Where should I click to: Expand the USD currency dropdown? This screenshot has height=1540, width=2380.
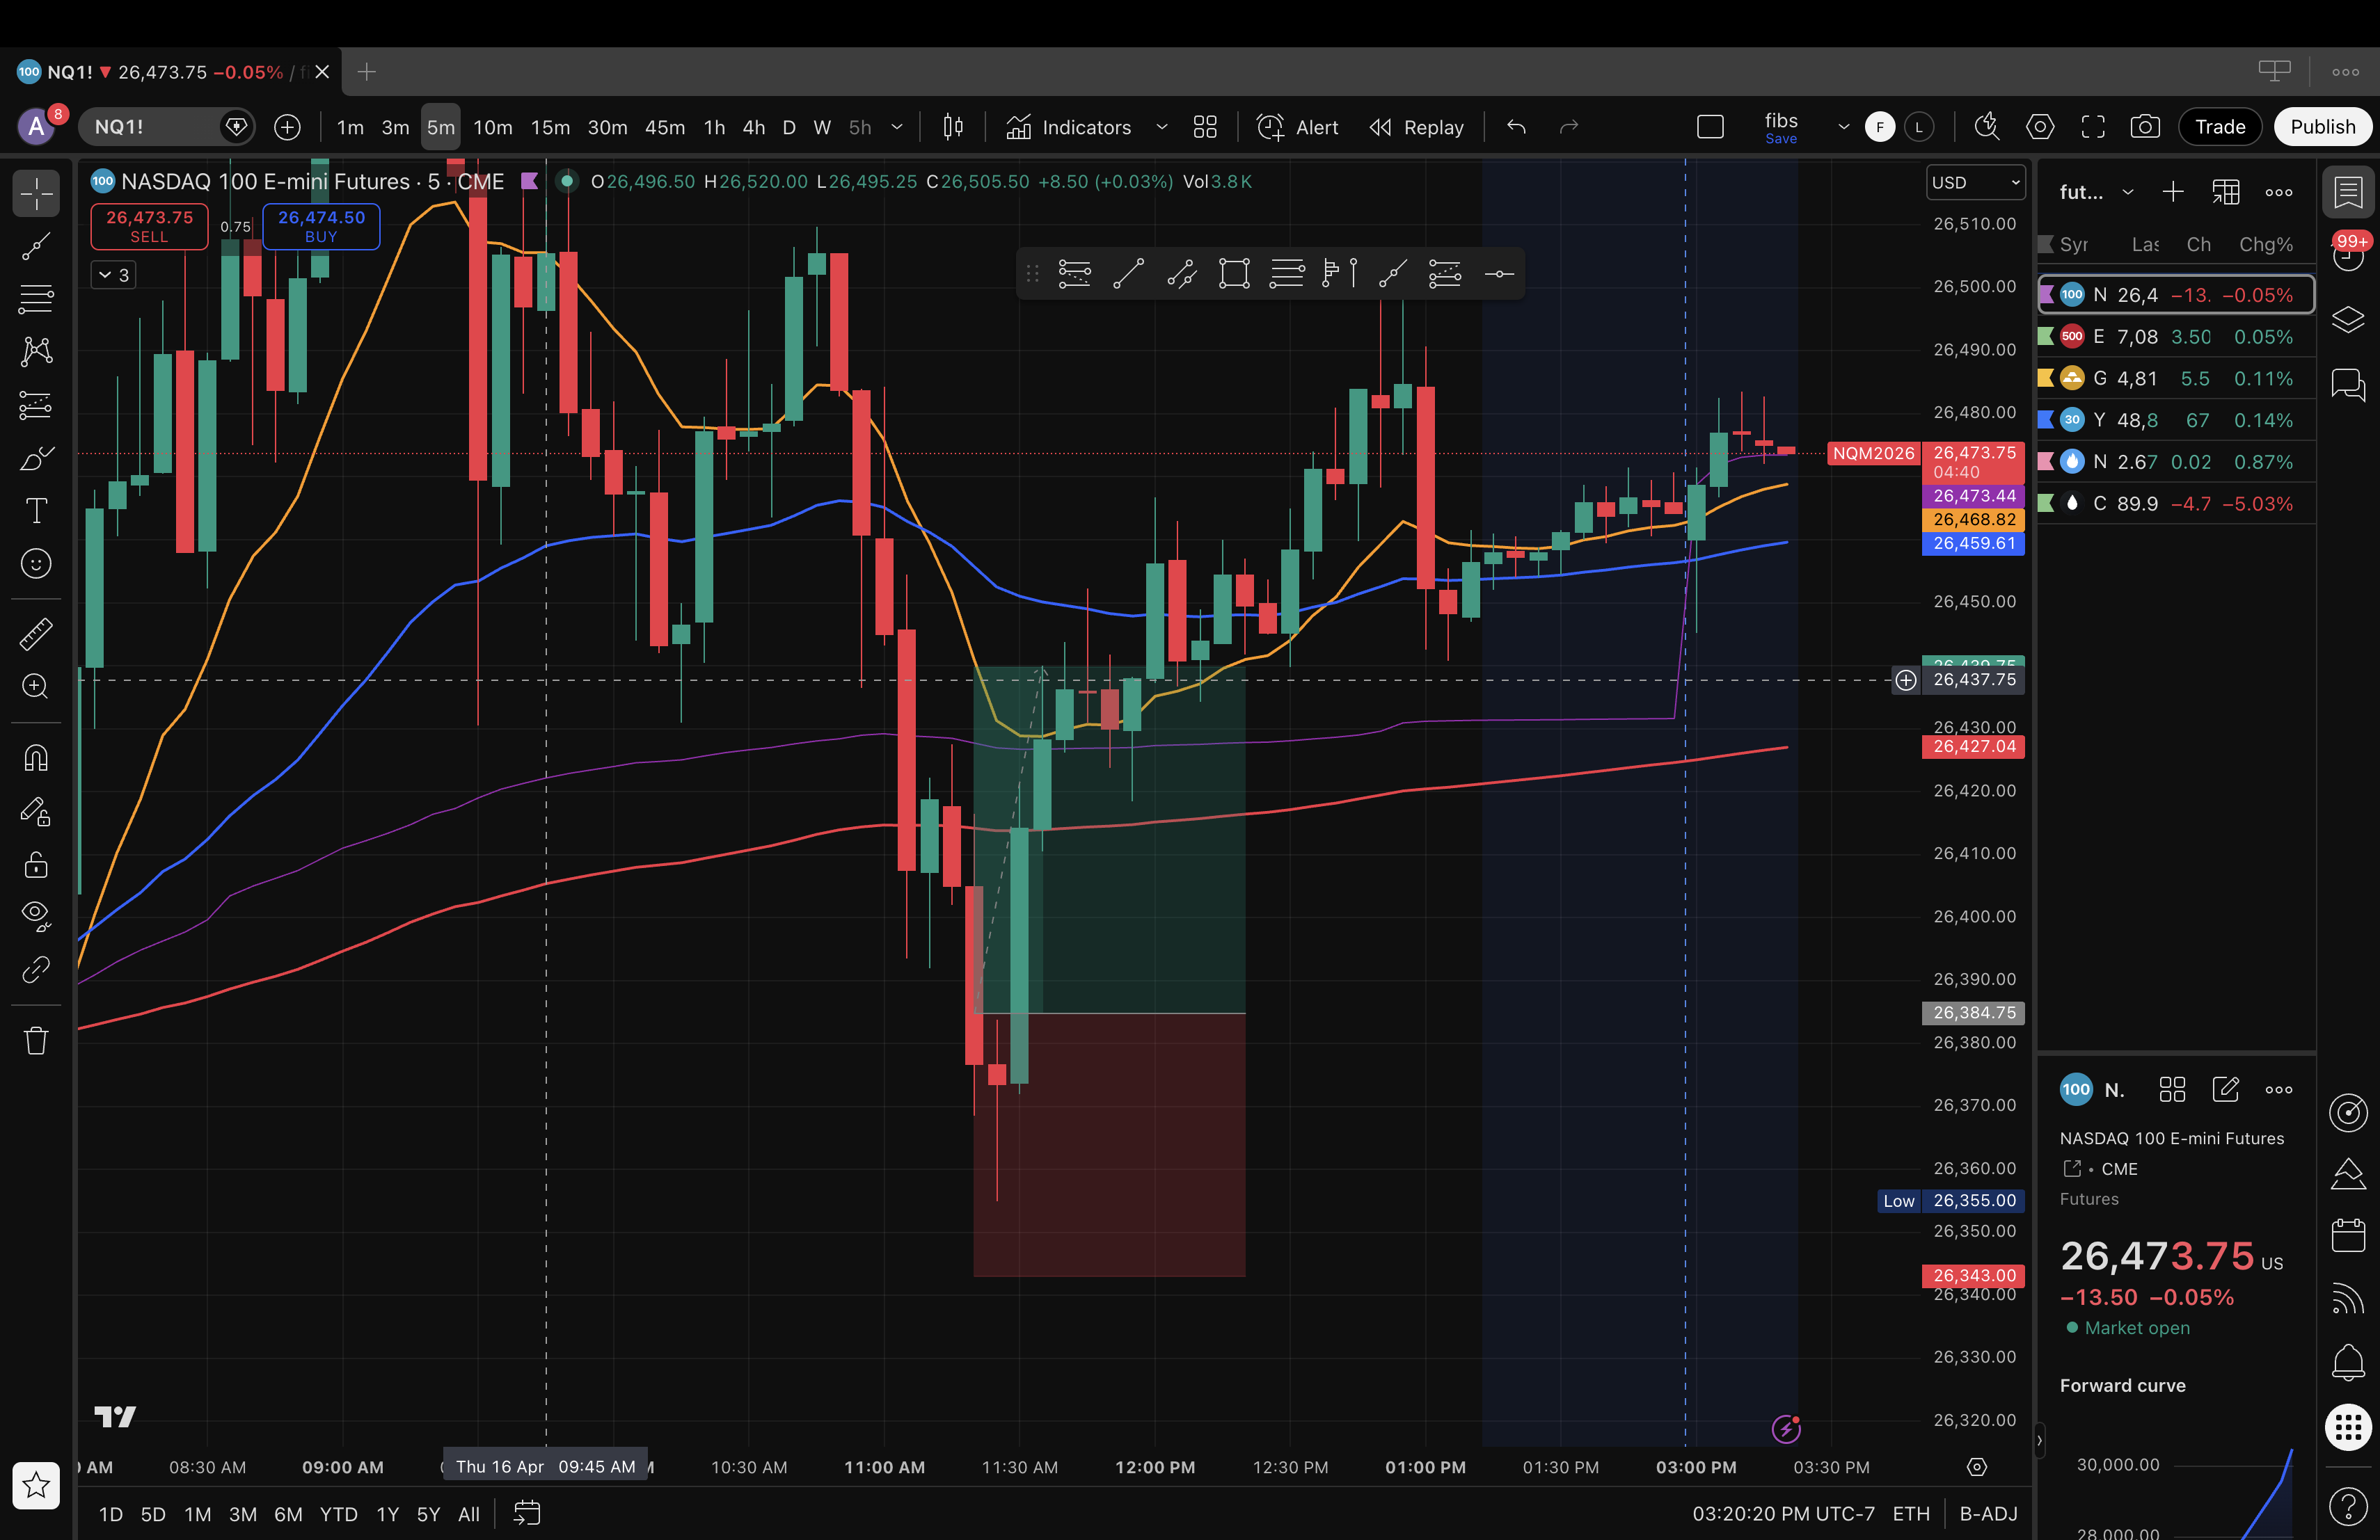click(x=1975, y=182)
